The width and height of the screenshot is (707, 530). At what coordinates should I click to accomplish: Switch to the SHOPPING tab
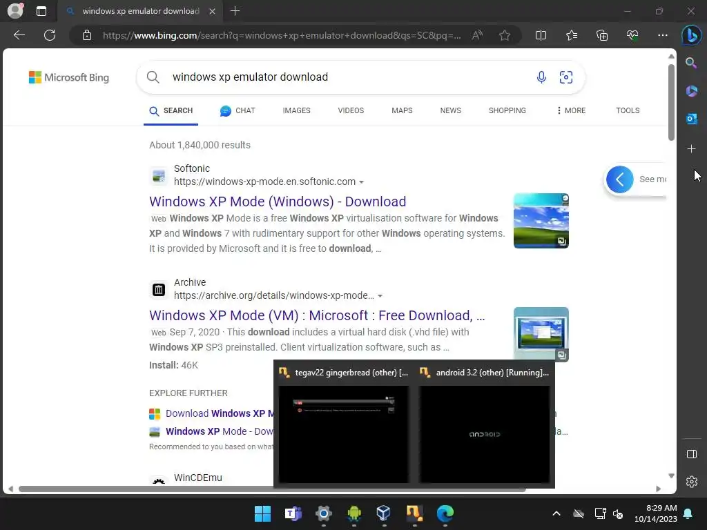(507, 110)
